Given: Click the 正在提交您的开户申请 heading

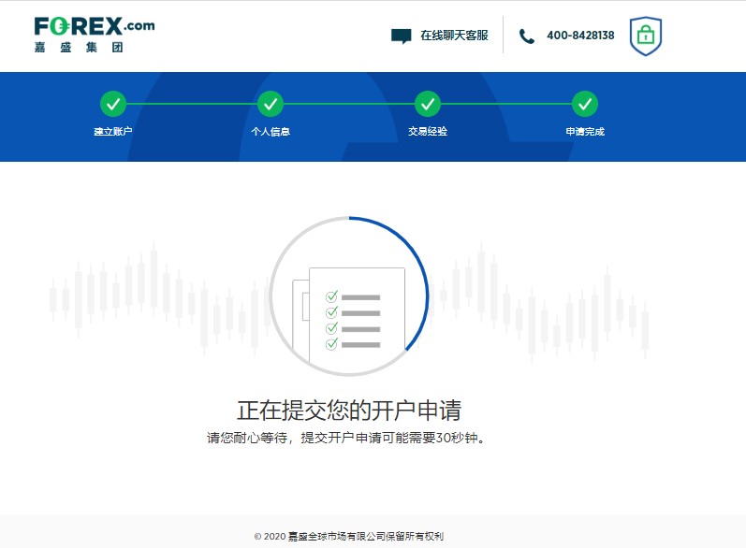Looking at the screenshot, I should point(348,411).
